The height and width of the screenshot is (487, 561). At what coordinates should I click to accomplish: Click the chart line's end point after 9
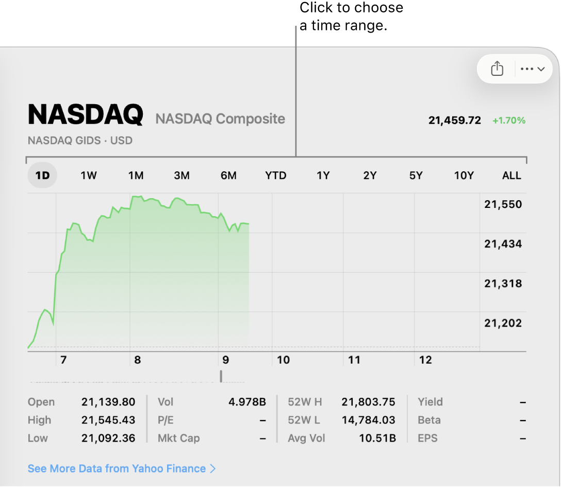(249, 224)
